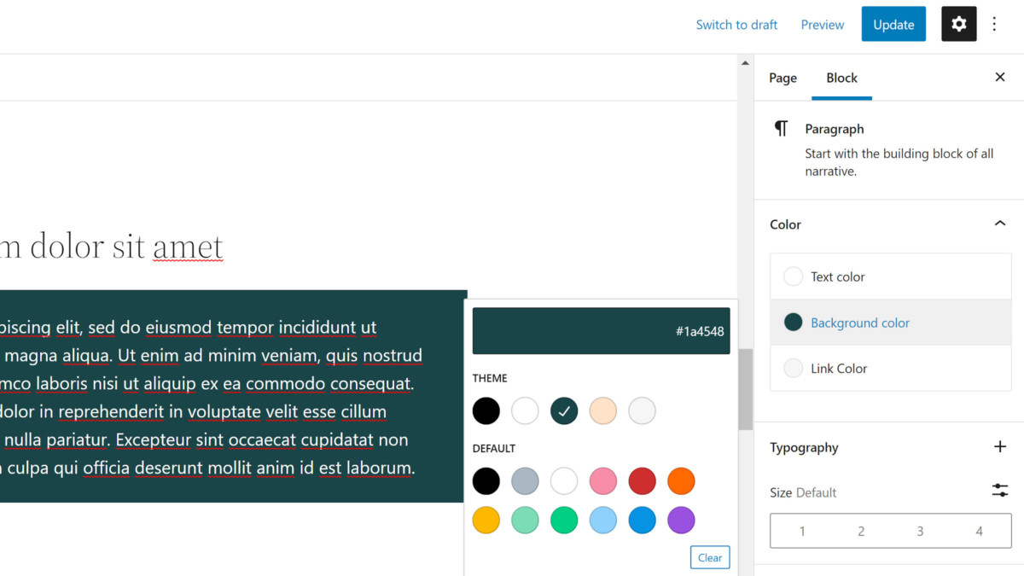Open the settings gear panel
Screen dimensions: 1024x576
[x=958, y=25]
